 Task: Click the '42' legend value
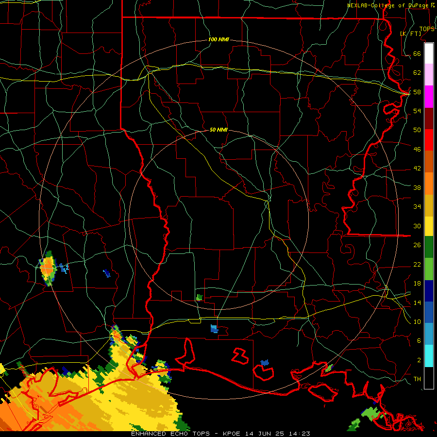click(417, 168)
